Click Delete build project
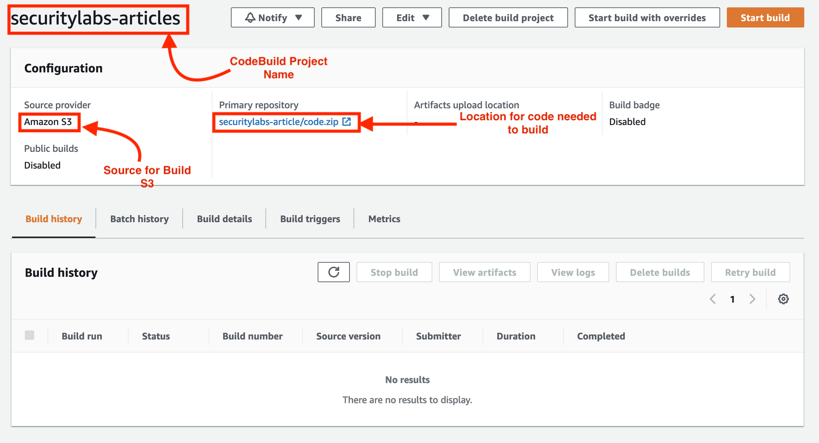 [508, 17]
